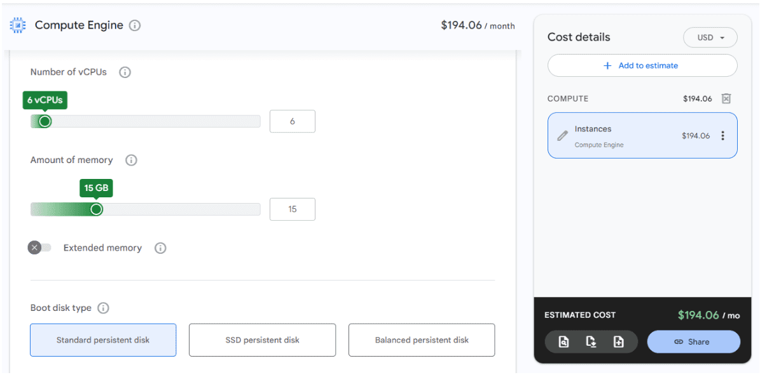
Task: Click the vCPUs slider handle
Action: [45, 121]
